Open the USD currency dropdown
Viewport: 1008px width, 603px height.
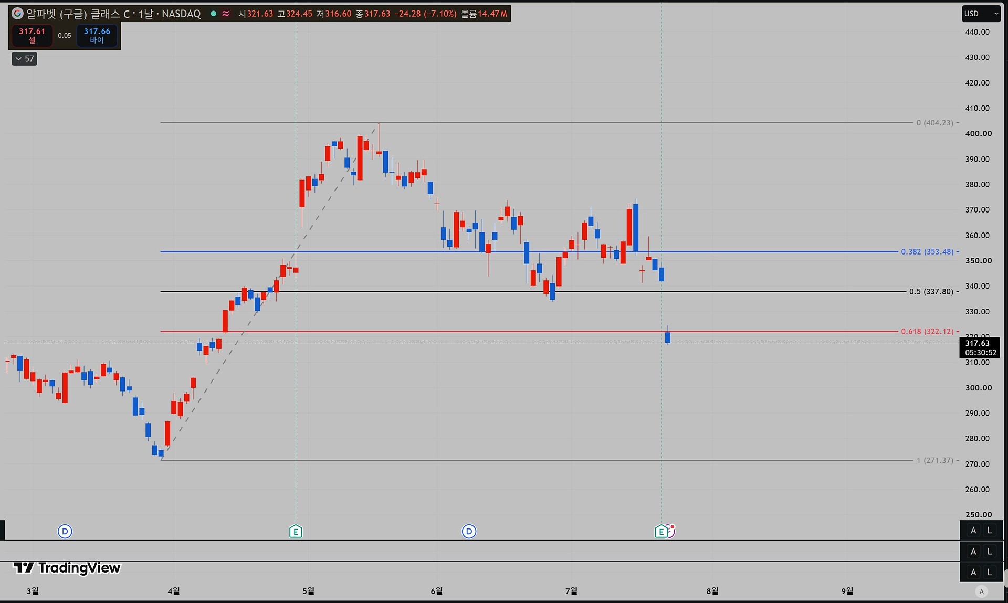(x=981, y=14)
